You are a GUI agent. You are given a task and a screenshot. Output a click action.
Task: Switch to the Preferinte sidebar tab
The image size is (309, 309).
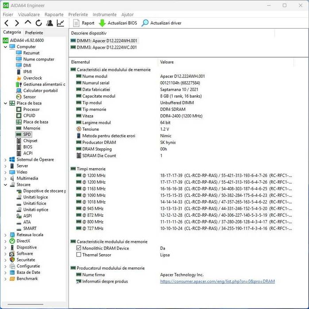[x=34, y=33]
